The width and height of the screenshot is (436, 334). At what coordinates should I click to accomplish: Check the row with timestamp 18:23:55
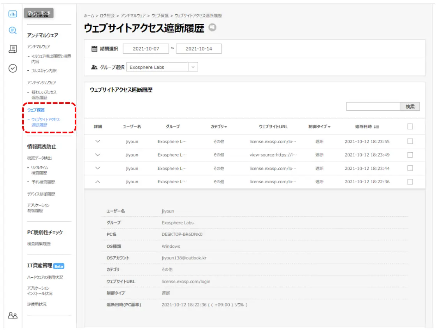[x=410, y=141]
